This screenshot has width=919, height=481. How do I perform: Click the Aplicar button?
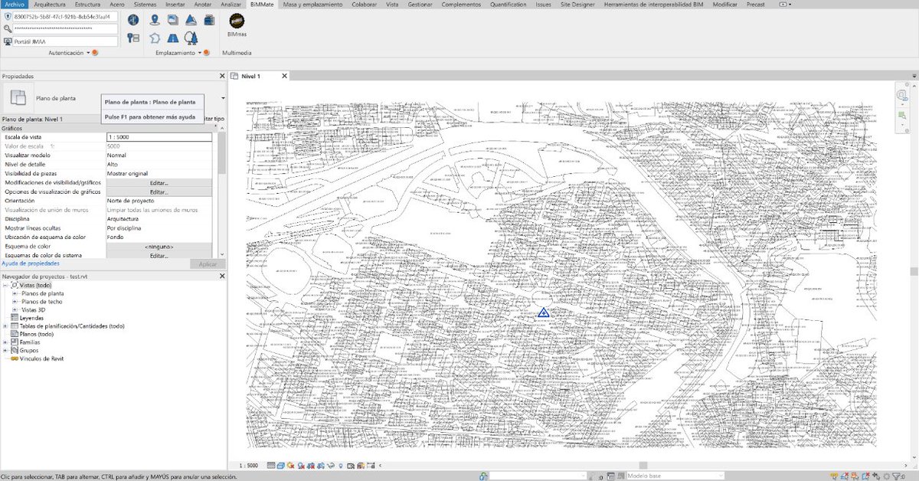[208, 263]
